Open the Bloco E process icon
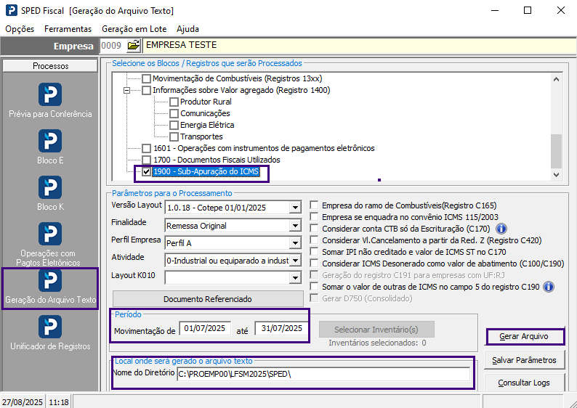The height and width of the screenshot is (408, 577). click(50, 141)
